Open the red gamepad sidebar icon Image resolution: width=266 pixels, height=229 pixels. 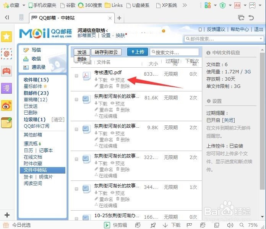6,71
